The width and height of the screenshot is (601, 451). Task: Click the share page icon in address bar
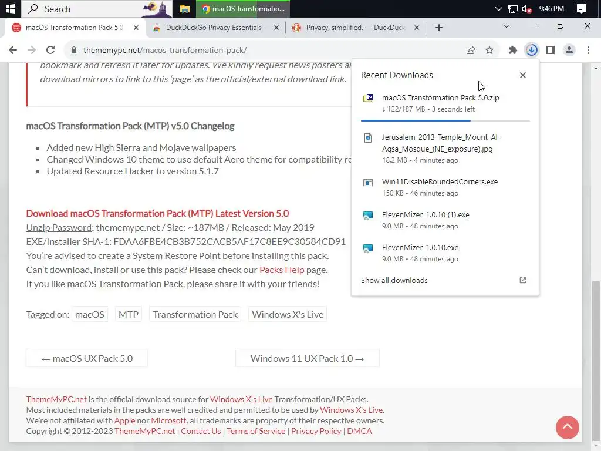click(x=471, y=50)
